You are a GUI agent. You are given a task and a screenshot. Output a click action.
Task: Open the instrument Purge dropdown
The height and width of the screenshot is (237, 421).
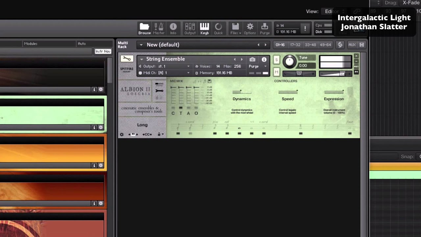pos(258,66)
